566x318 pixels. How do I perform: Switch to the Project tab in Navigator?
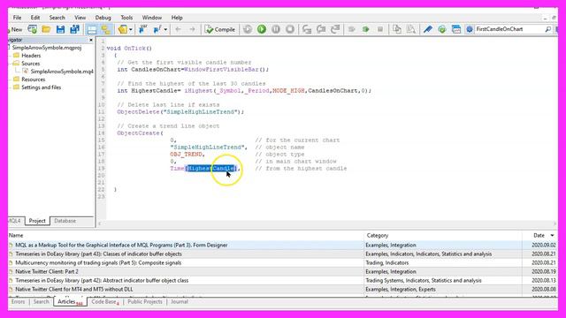pos(37,221)
